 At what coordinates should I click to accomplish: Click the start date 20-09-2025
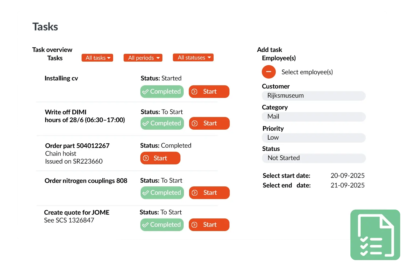click(x=347, y=176)
